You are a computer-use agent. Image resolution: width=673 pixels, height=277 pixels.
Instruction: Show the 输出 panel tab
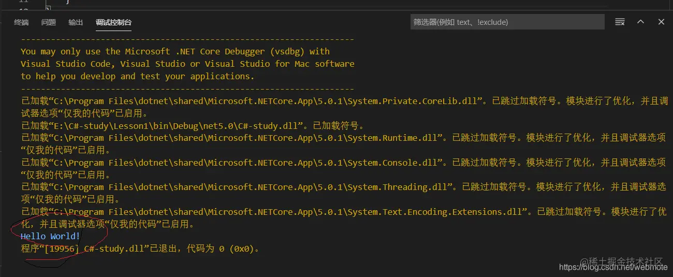click(76, 22)
